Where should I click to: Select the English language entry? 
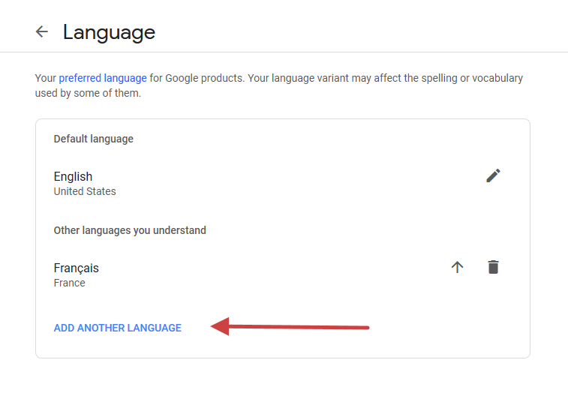73,176
